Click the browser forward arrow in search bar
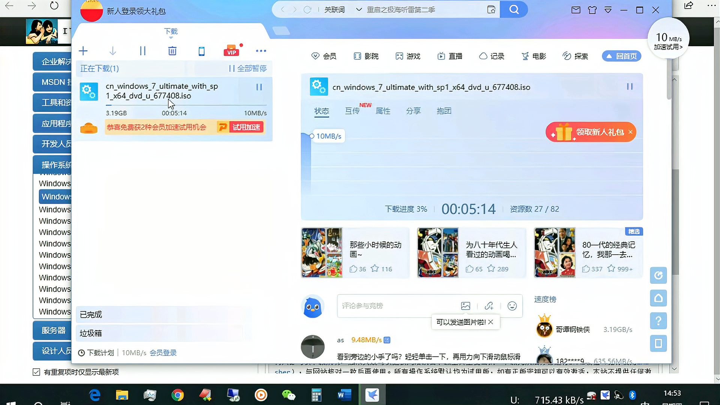The height and width of the screenshot is (405, 720). point(295,10)
